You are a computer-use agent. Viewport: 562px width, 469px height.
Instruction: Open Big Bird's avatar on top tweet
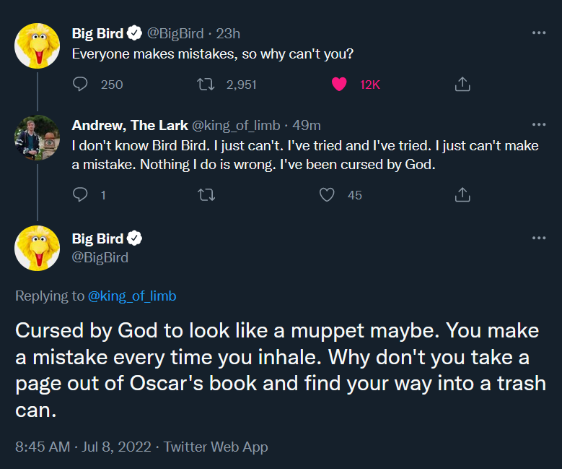(38, 46)
